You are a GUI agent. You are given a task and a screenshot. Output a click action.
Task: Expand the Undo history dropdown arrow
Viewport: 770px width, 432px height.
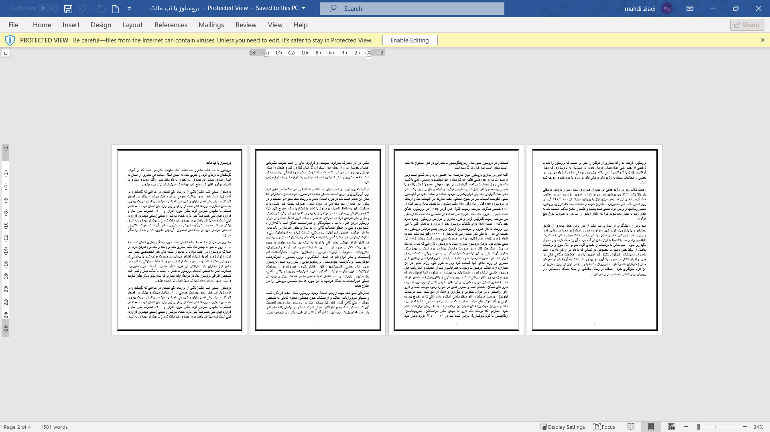coord(91,8)
